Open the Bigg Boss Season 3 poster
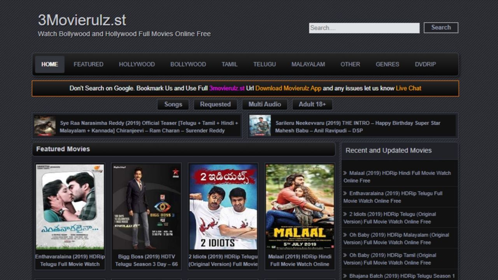Screen dimensions: 498x280 point(146,206)
